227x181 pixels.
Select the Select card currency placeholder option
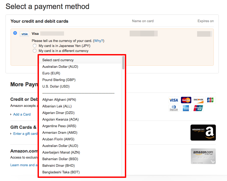(x=80, y=60)
